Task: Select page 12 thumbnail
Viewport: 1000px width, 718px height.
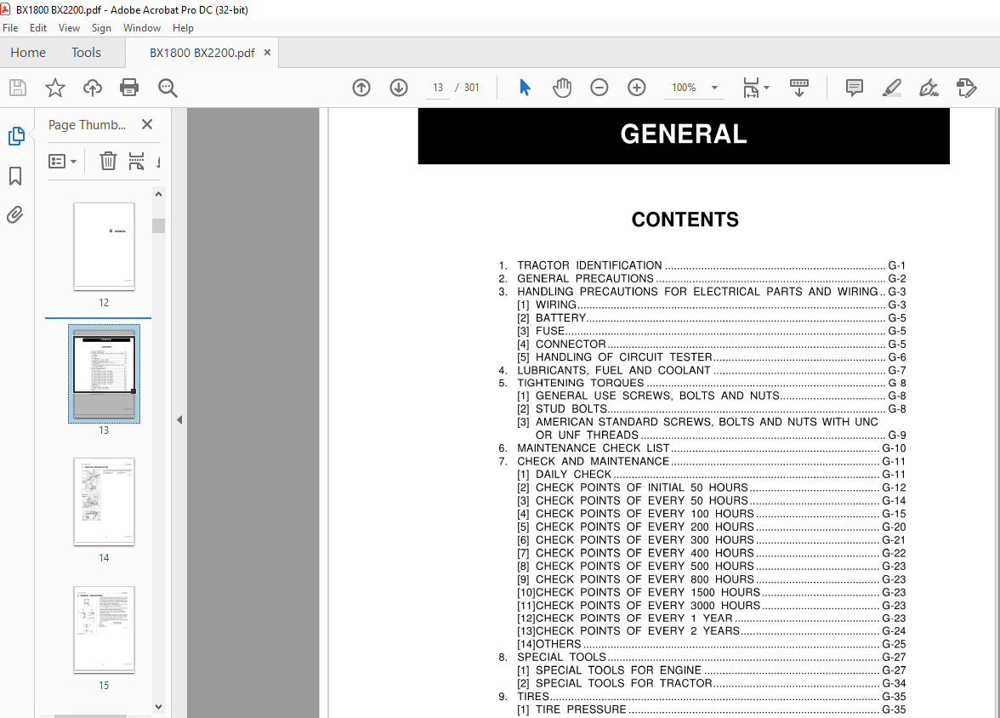Action: [x=104, y=247]
